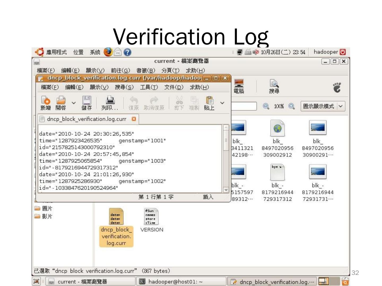
Task: Click the Open file icon in gedit toolbar
Action: (61, 101)
